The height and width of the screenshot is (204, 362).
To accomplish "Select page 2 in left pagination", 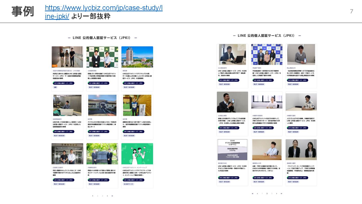I will click(98, 196).
